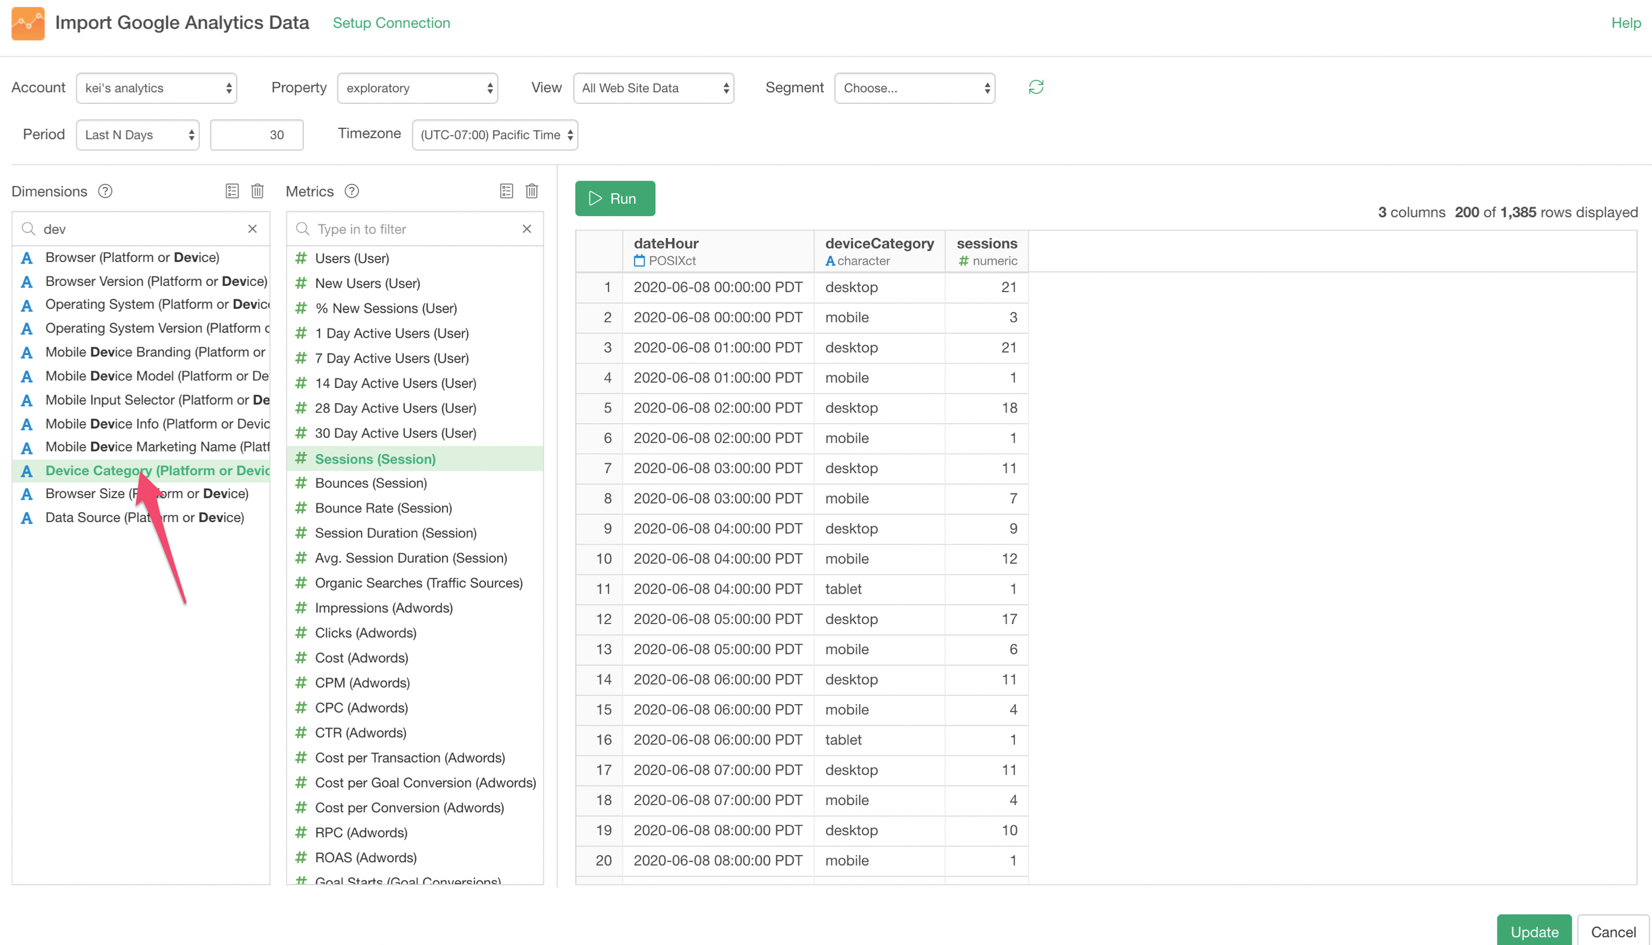Viewport: 1652px width, 945px height.
Task: Select Mobile Device Branding dimension
Action: point(141,352)
